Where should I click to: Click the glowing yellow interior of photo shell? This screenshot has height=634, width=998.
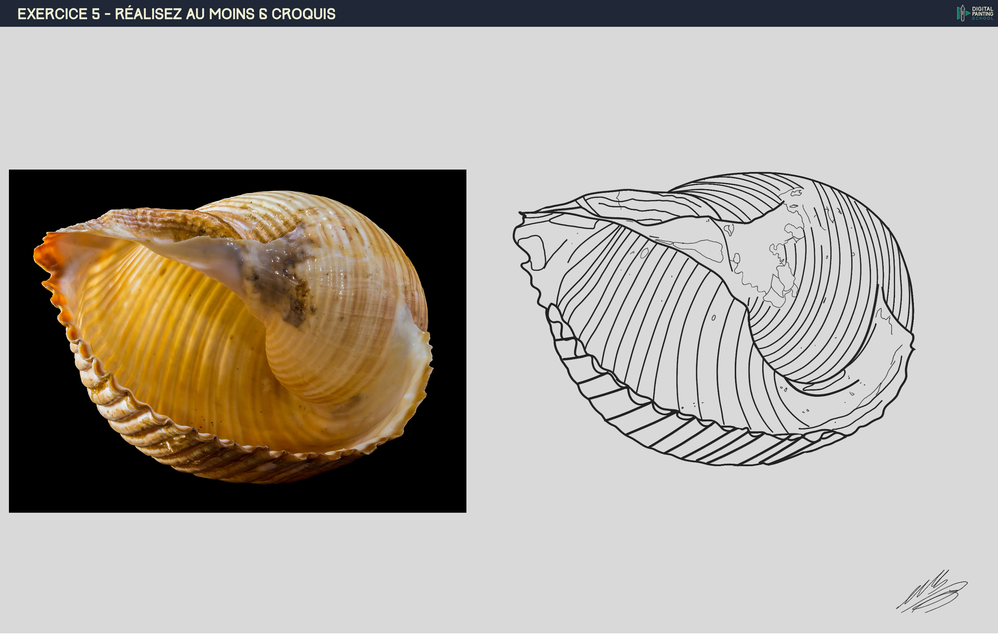coord(174,323)
